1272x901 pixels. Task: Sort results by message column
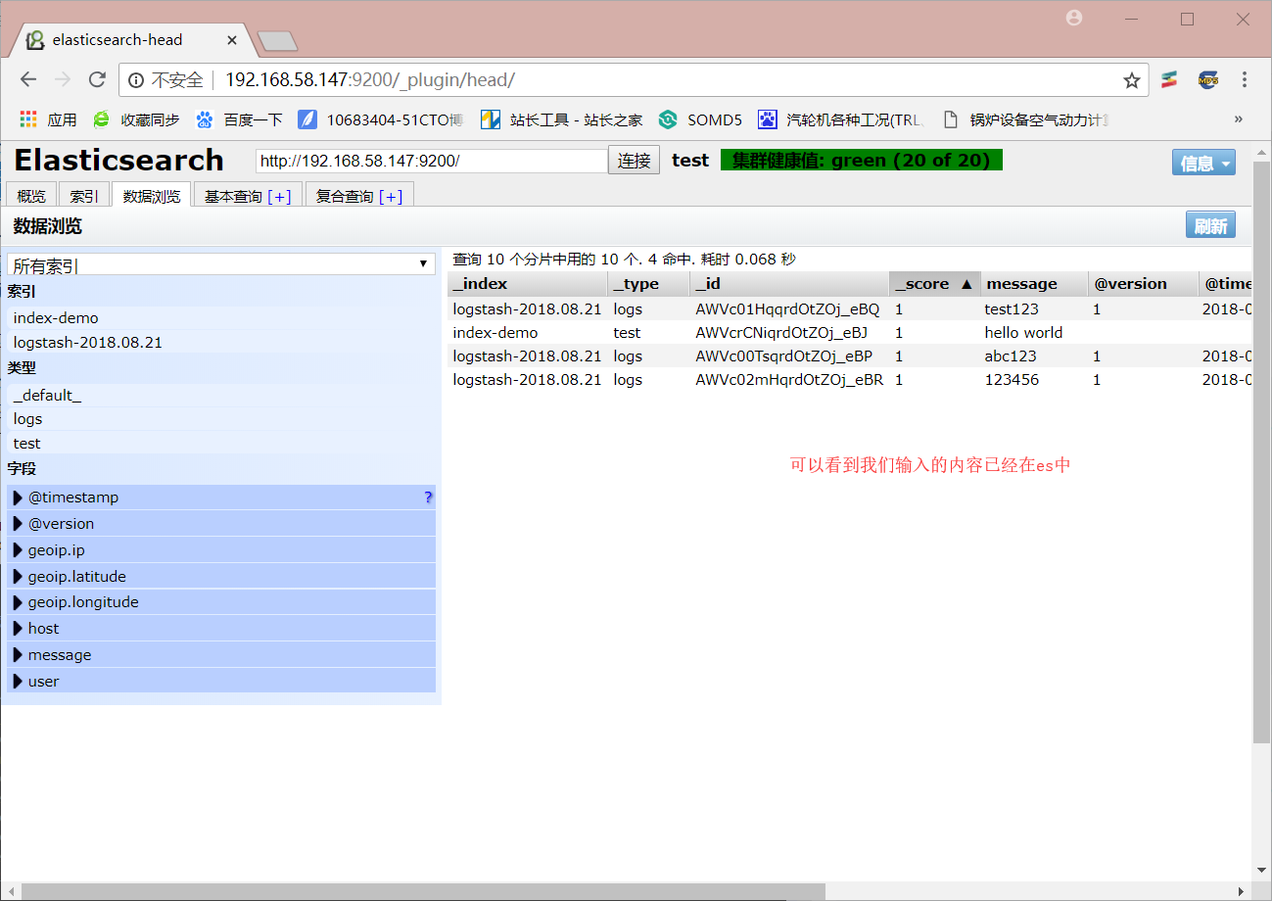(1034, 284)
